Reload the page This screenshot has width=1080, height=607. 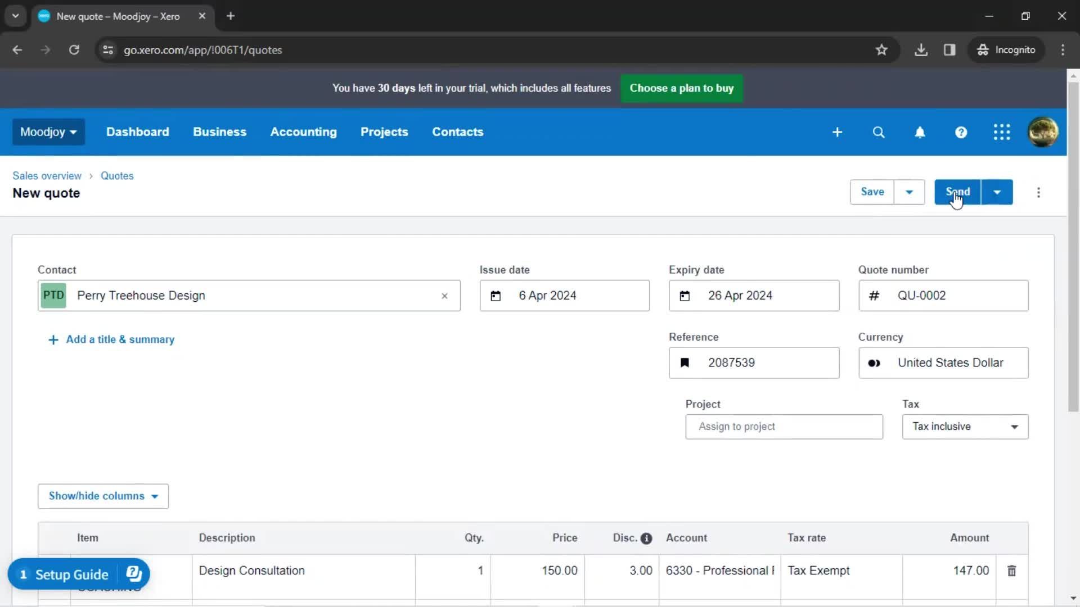tap(74, 50)
